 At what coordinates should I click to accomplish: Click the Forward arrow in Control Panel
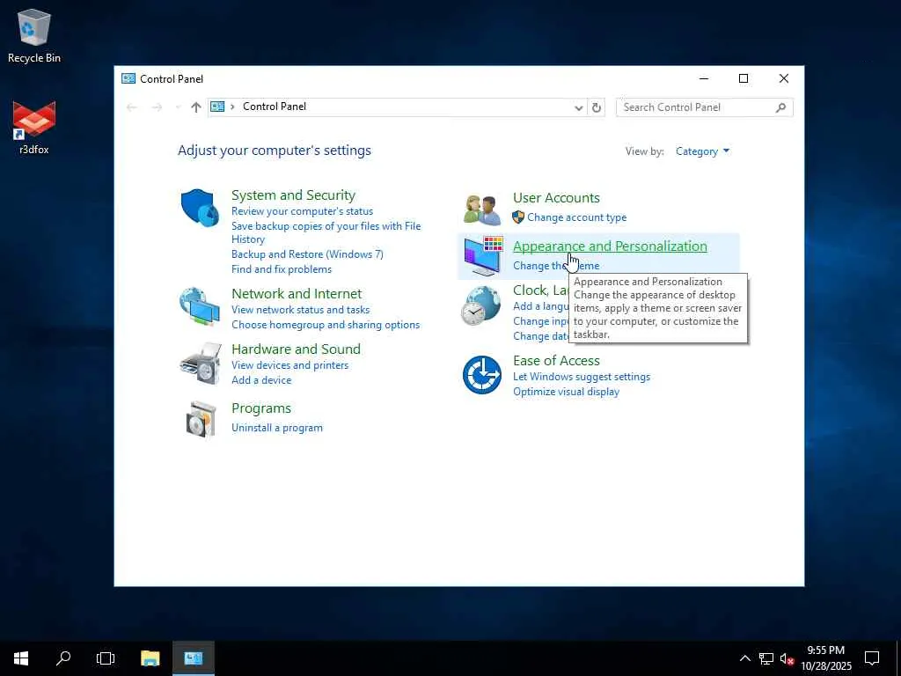point(157,107)
